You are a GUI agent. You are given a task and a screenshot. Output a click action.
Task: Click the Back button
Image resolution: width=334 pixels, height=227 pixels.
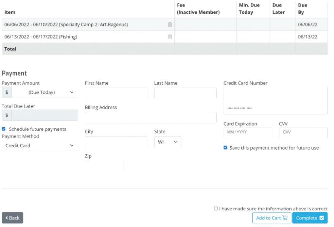tap(13, 218)
